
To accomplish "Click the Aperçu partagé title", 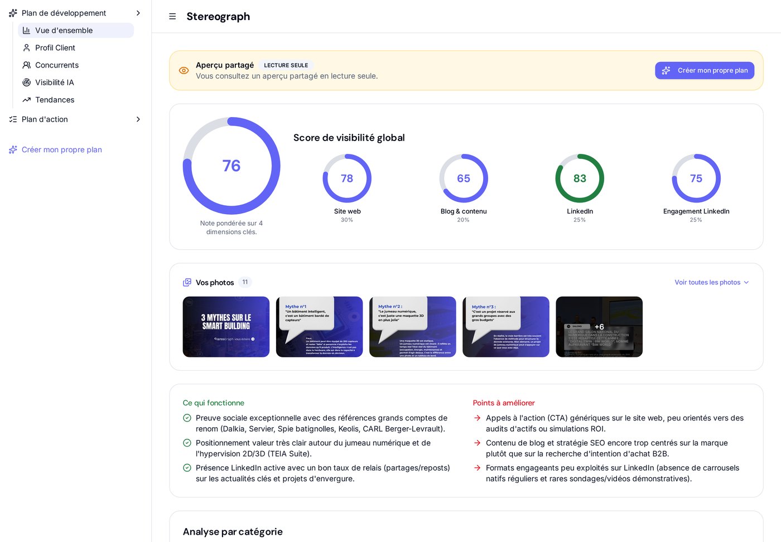I will [x=225, y=65].
